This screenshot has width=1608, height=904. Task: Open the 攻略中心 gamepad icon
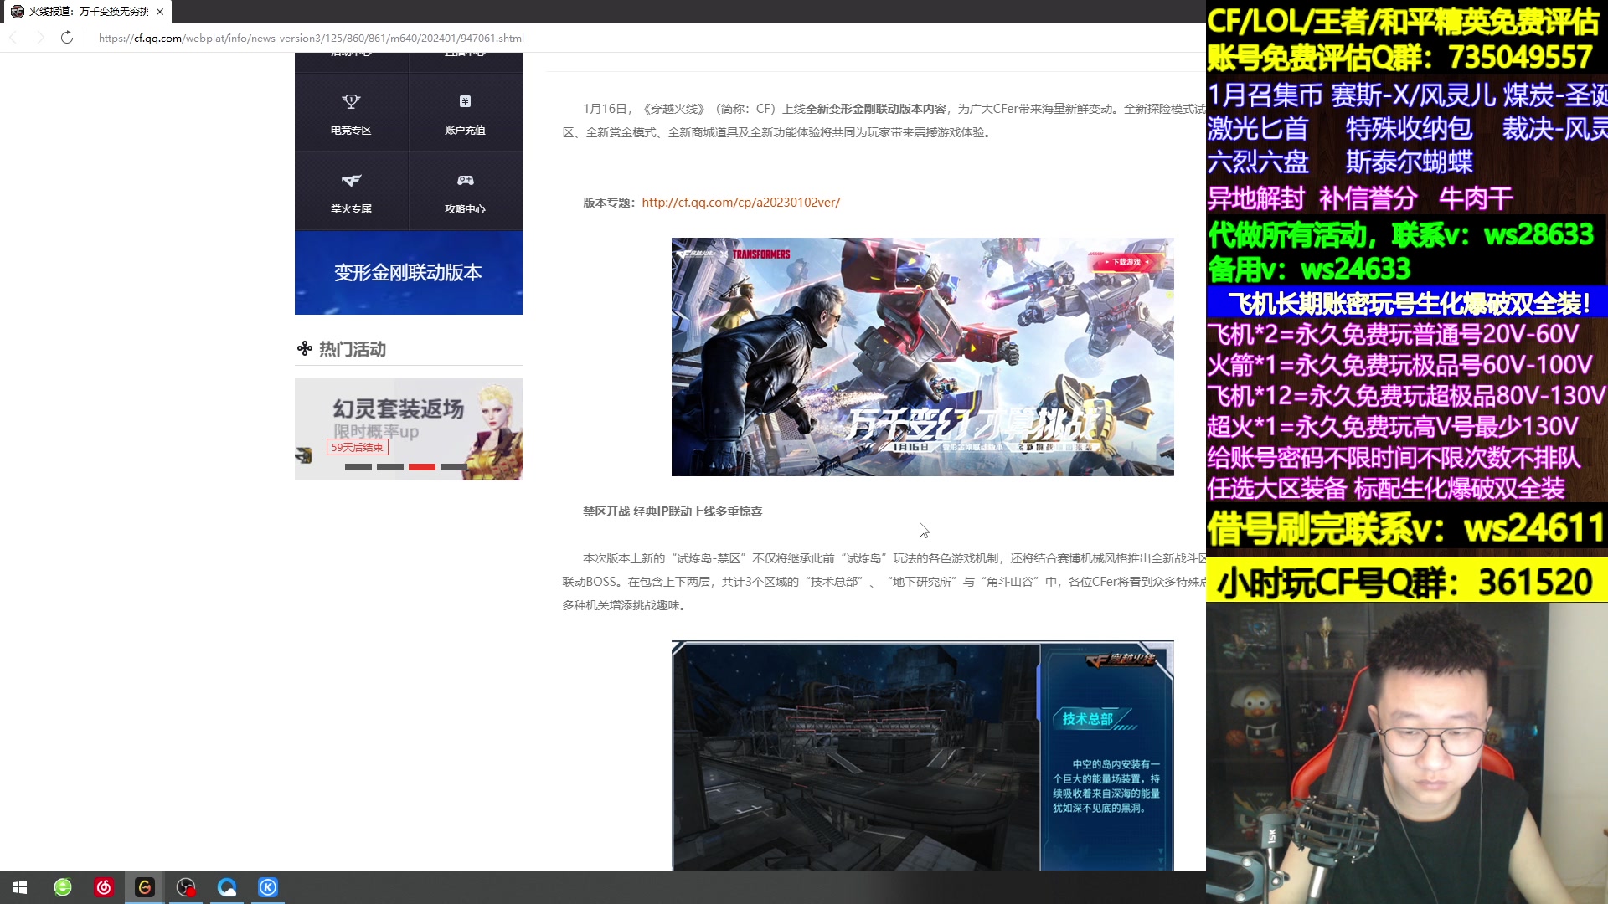[x=465, y=180]
